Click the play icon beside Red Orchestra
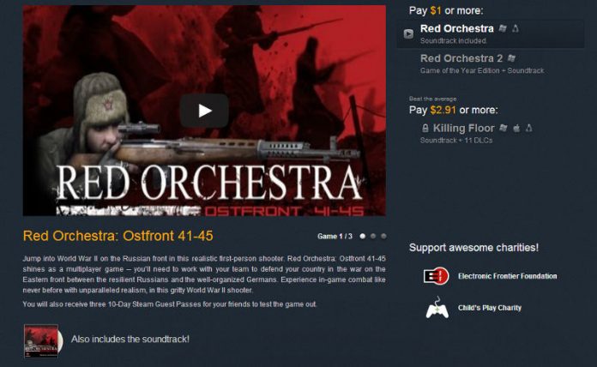This screenshot has width=597, height=367. tap(408, 34)
